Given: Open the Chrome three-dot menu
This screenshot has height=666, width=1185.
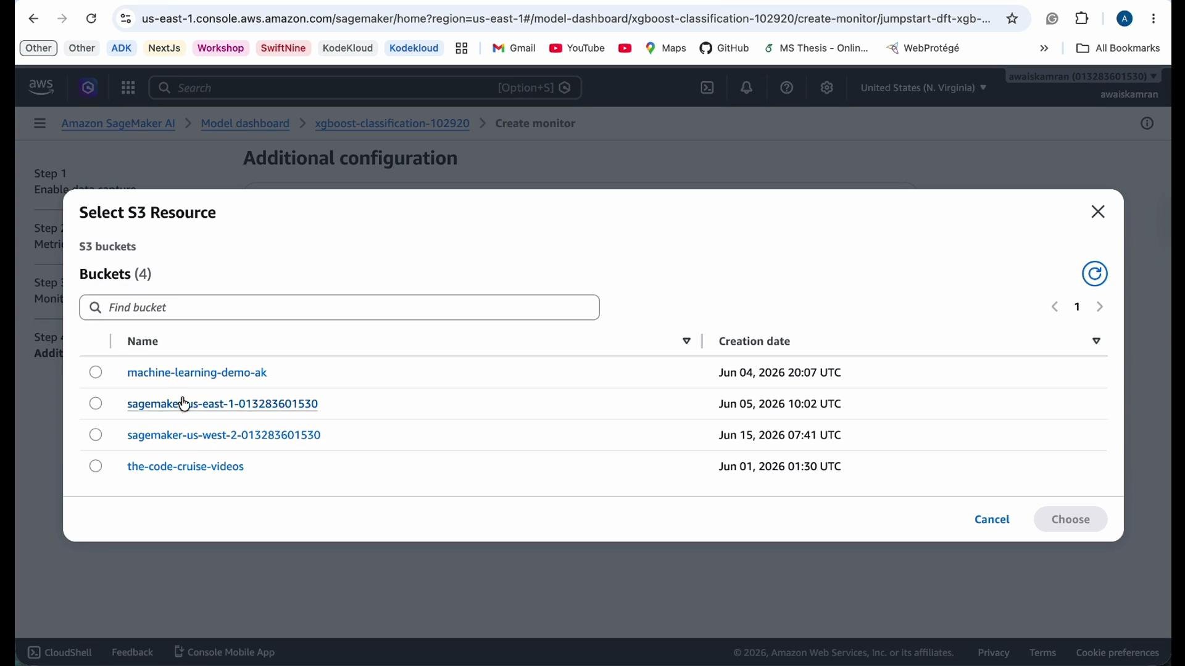Looking at the screenshot, I should pos(1154,19).
